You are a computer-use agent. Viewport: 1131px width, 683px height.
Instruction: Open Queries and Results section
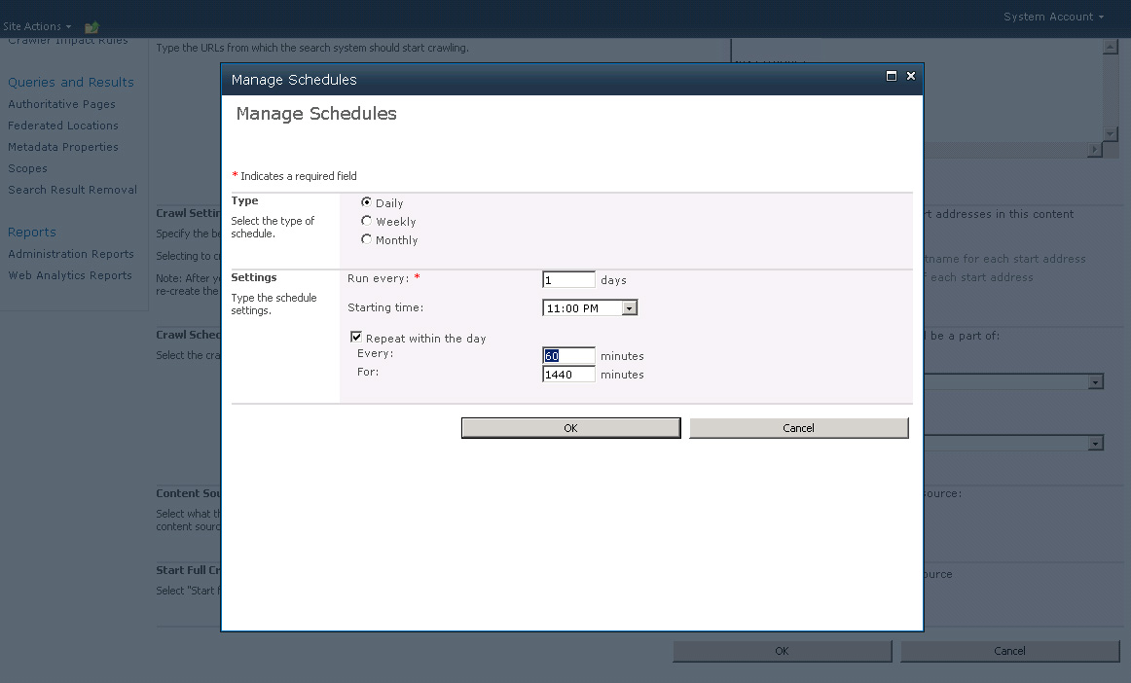click(71, 83)
